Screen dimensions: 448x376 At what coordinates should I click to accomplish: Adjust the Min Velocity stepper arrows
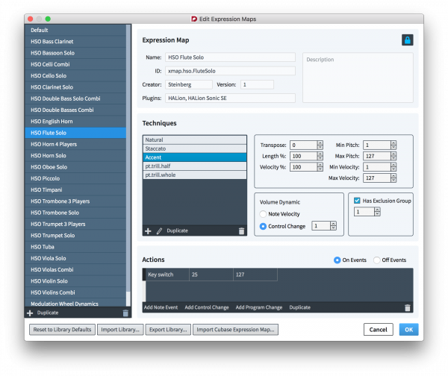393,167
